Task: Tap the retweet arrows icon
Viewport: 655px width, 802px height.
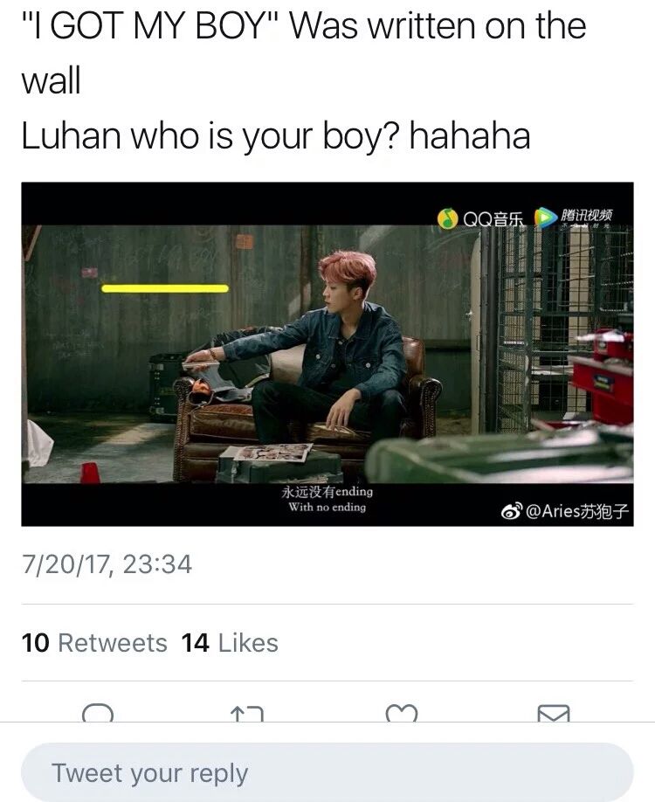Action: (247, 714)
